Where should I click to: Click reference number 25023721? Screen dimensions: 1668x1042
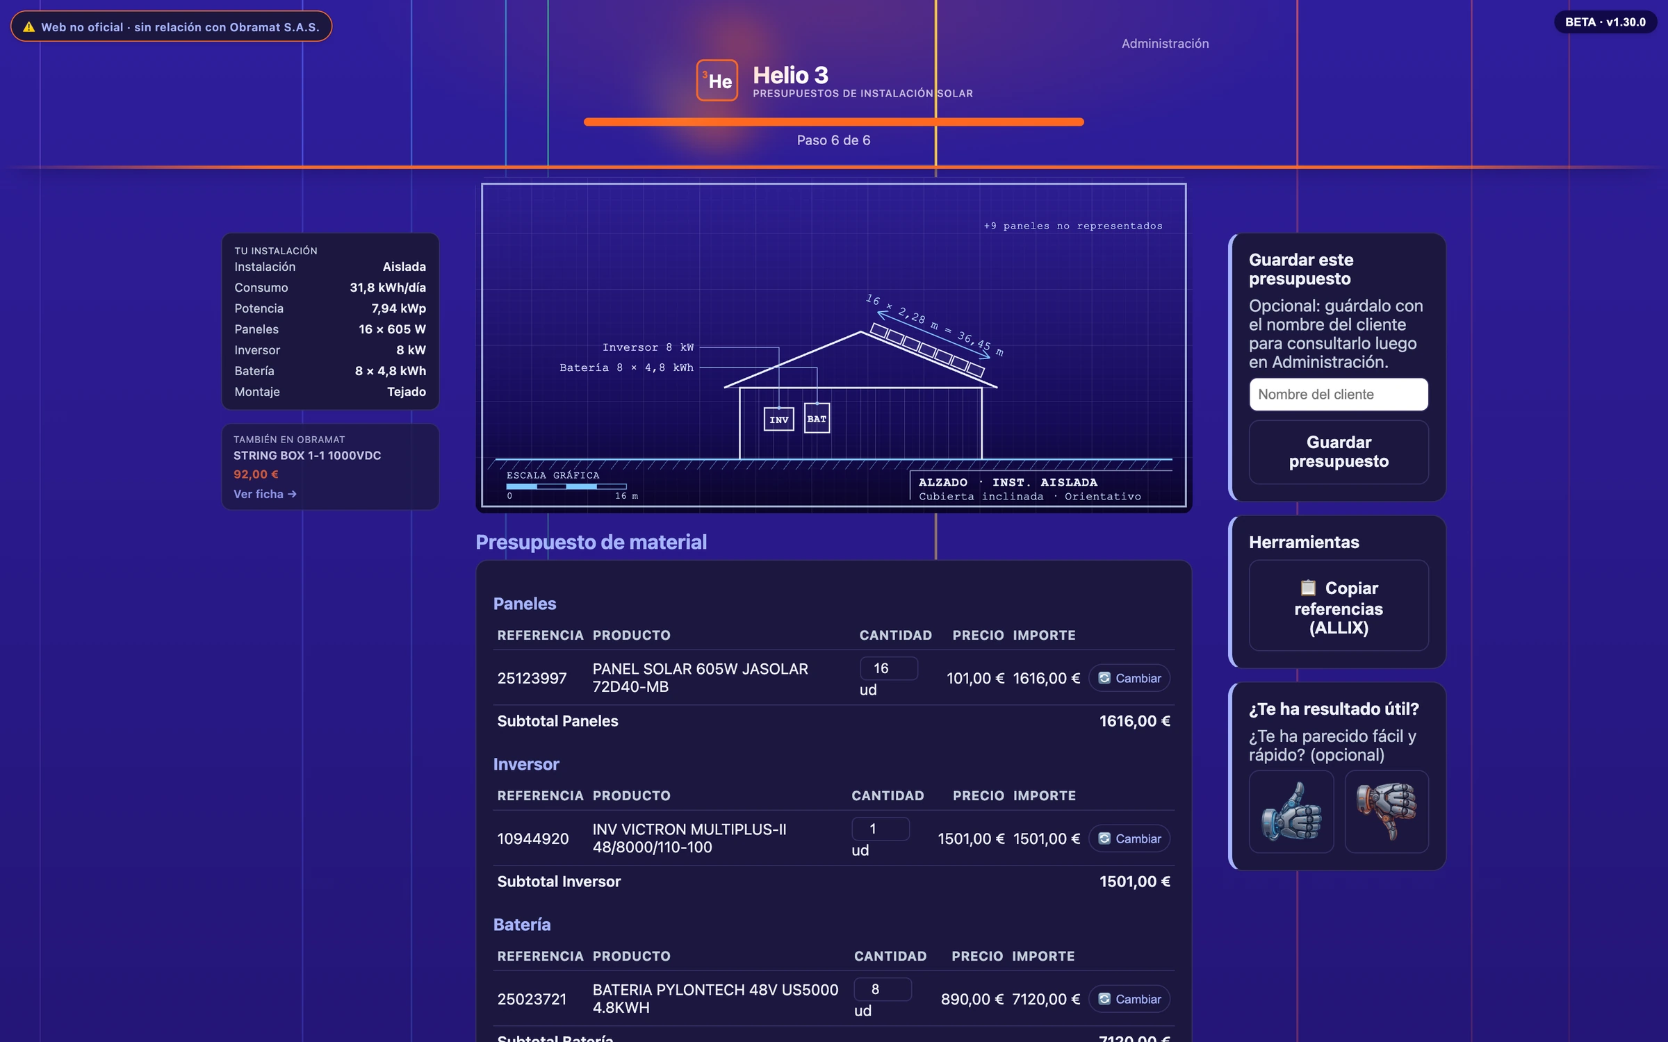[x=532, y=999]
